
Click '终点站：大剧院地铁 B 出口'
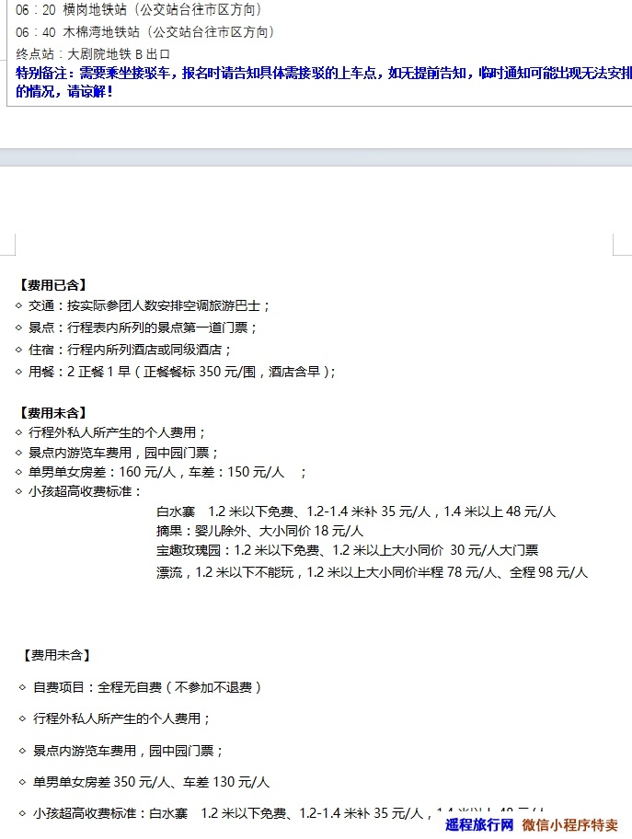(x=93, y=54)
